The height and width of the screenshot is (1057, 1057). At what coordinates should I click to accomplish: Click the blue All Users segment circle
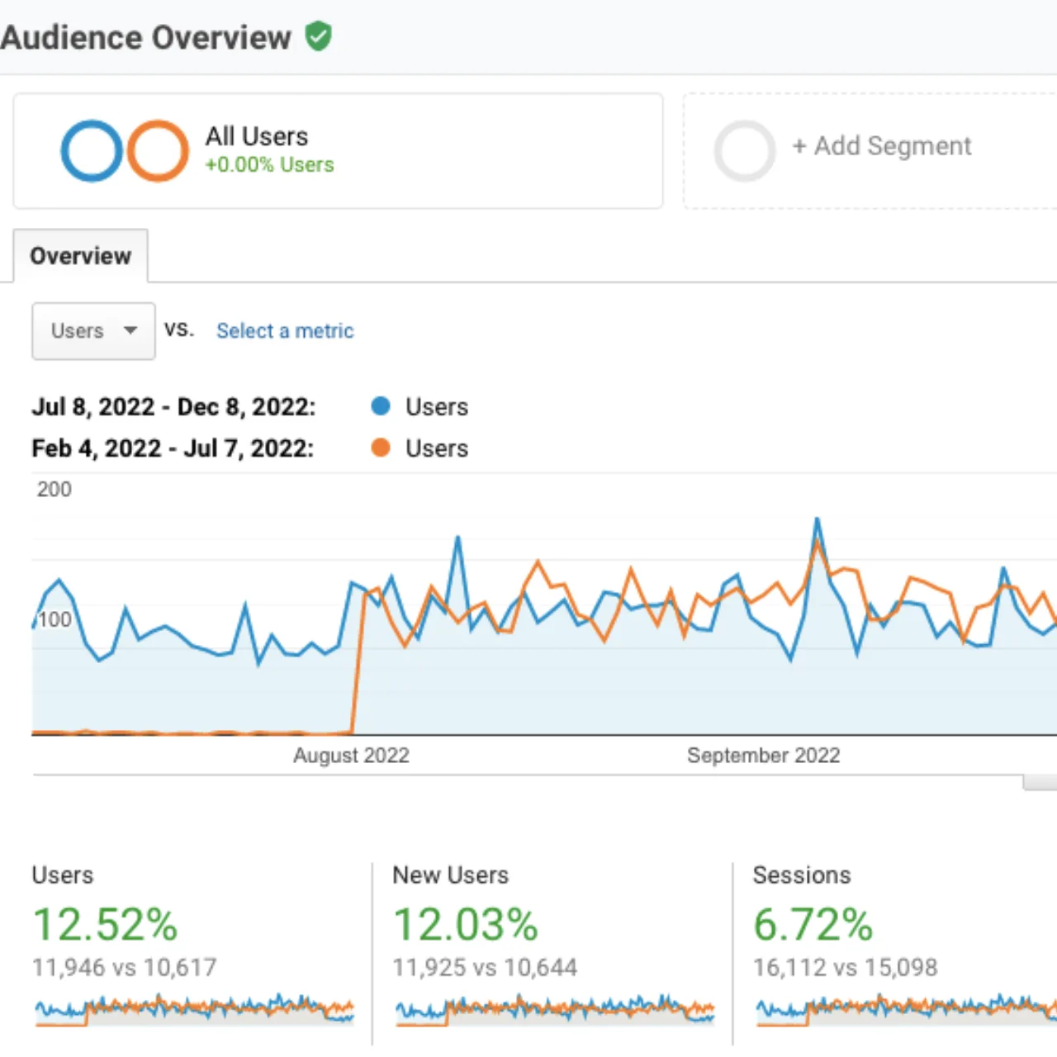[92, 150]
